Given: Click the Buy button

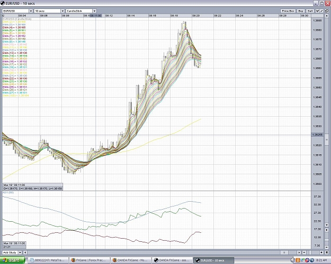Looking at the screenshot, I should coord(301,11).
